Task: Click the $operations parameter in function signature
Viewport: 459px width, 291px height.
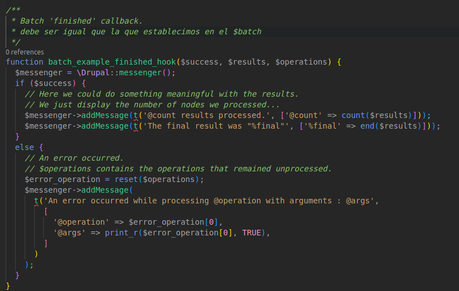Action: [x=301, y=62]
